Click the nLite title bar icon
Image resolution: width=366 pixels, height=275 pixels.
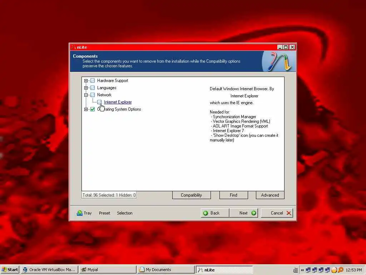(x=74, y=47)
